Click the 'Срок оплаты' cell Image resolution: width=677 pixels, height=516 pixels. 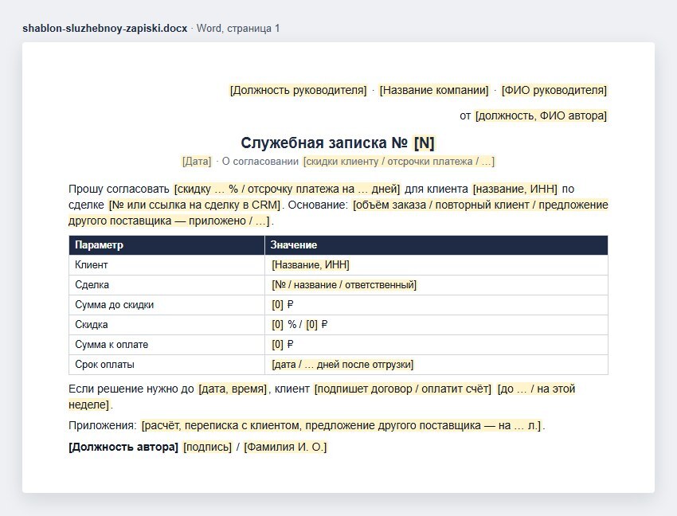pos(166,365)
